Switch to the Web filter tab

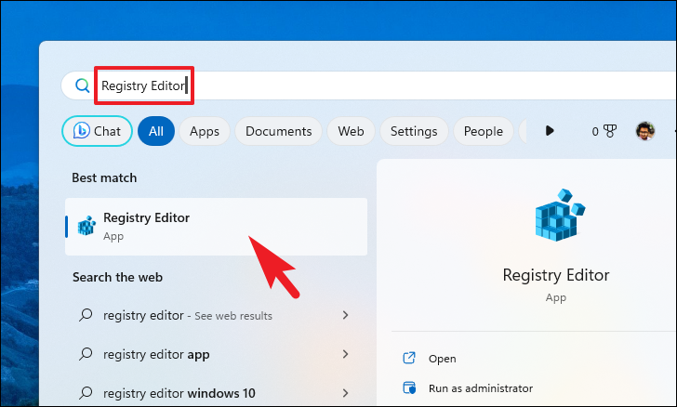click(x=351, y=131)
